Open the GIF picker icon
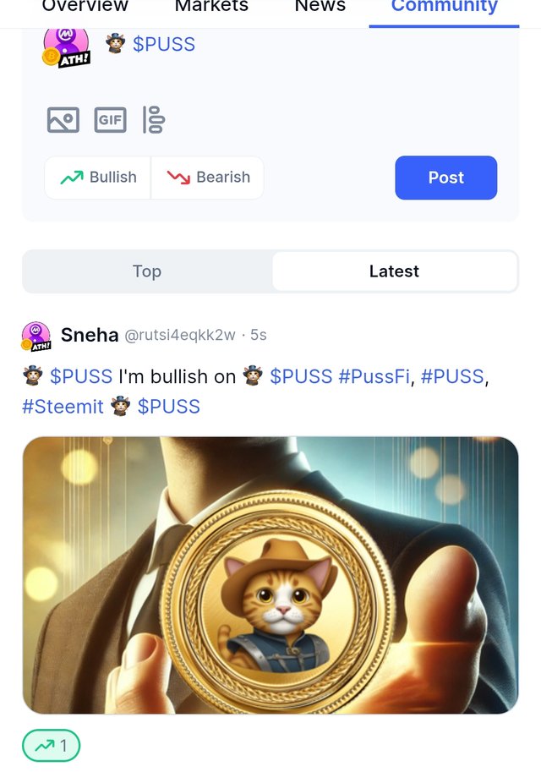This screenshot has height=772, width=541. click(110, 120)
